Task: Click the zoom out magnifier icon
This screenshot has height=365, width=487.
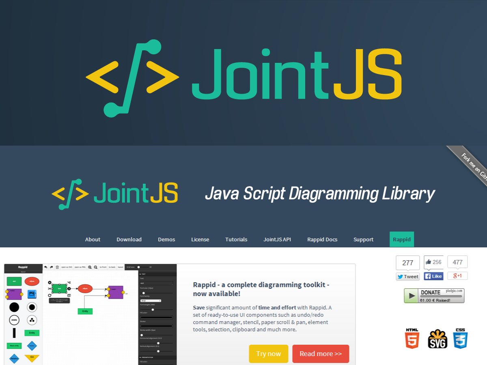Action: click(96, 267)
